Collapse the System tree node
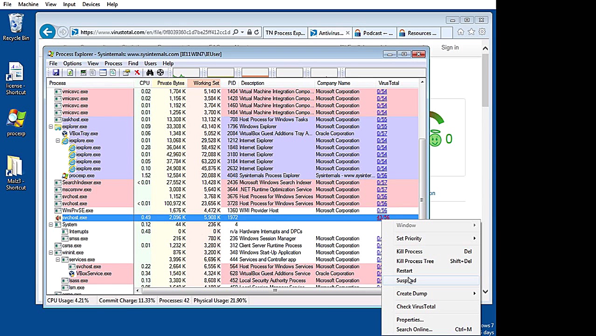Viewport: 596px width, 336px height. point(51,224)
